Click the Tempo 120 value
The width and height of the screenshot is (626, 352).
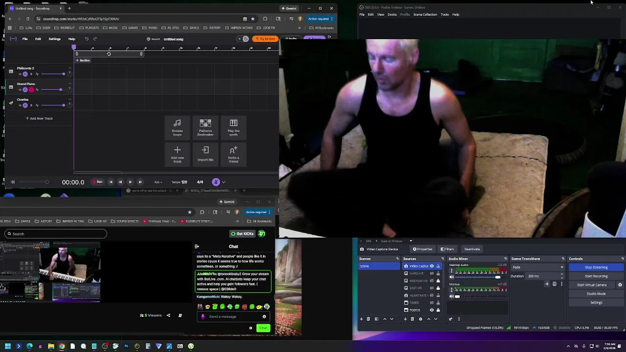179,182
